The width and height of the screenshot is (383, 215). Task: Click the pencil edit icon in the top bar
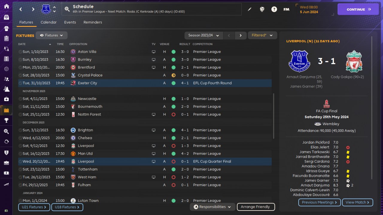click(x=250, y=9)
